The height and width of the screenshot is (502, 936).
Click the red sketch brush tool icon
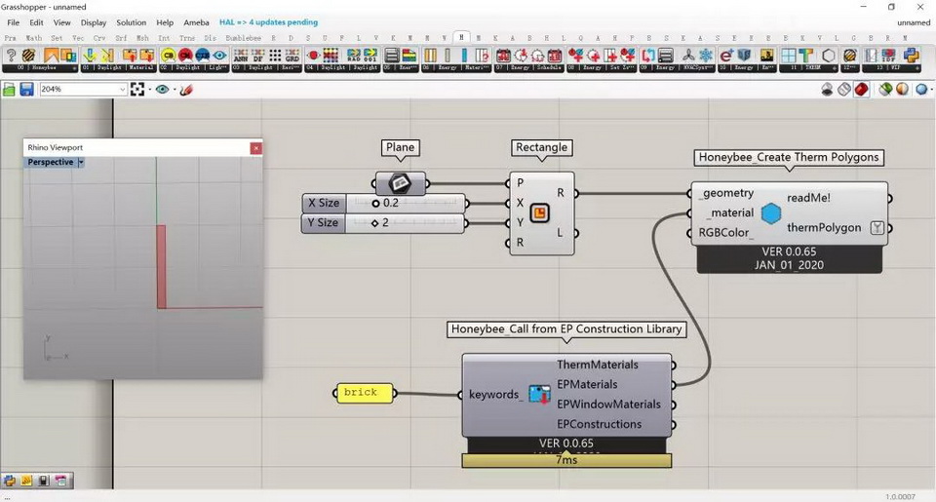point(185,90)
